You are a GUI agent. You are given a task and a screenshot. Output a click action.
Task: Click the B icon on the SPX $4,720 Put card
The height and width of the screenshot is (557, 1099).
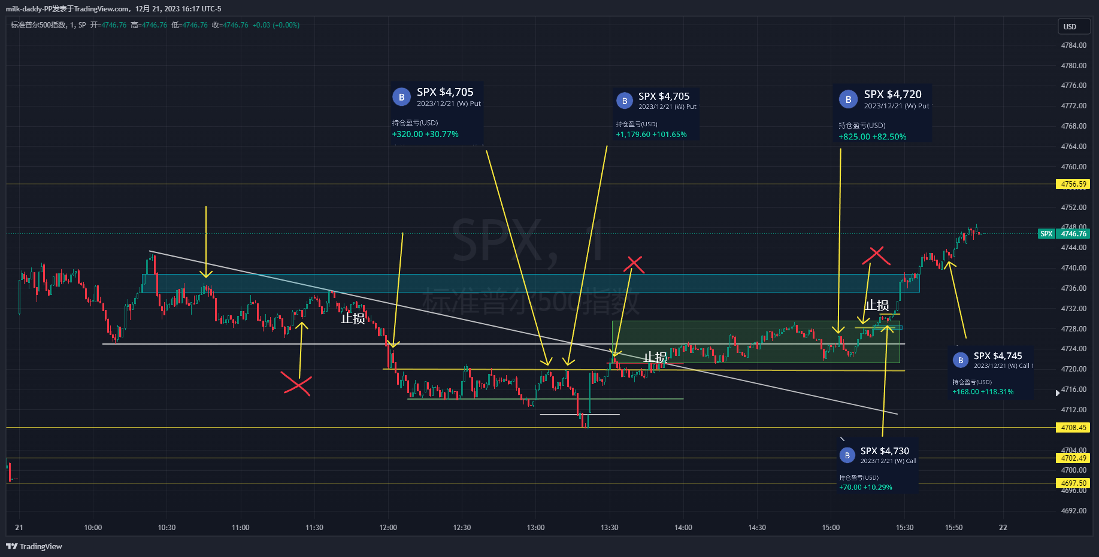tap(848, 99)
